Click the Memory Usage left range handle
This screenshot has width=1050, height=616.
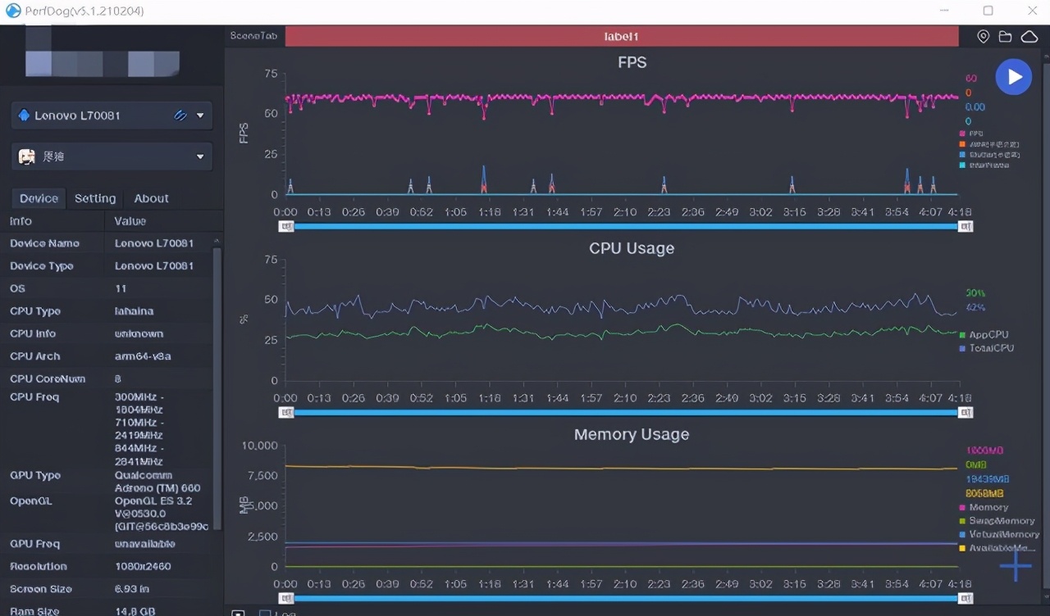click(286, 599)
